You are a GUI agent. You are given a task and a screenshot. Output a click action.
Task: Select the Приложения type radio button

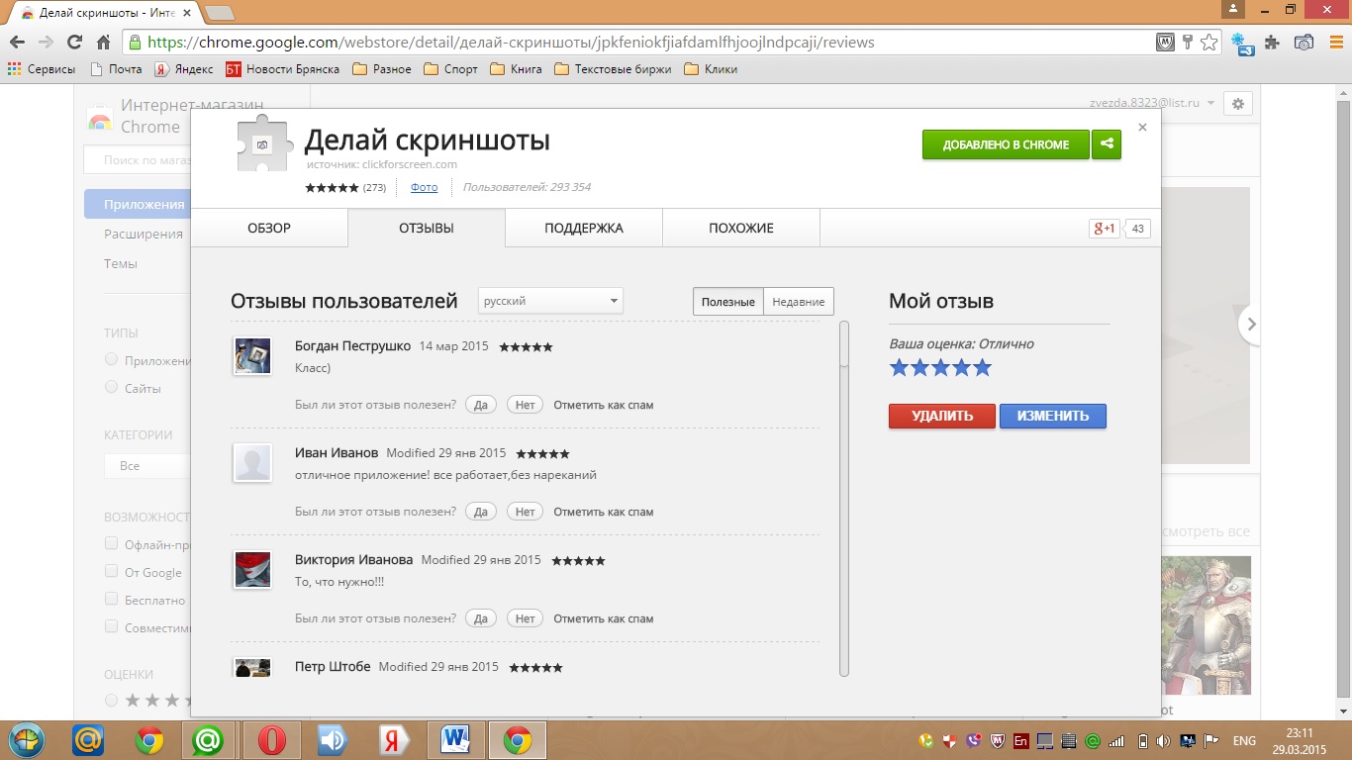pos(112,360)
